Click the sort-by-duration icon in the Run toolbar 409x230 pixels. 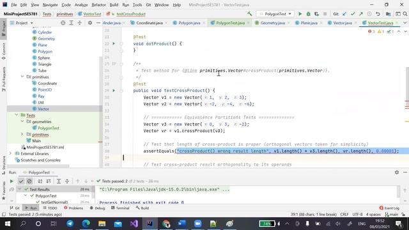pyautogui.click(x=49, y=181)
